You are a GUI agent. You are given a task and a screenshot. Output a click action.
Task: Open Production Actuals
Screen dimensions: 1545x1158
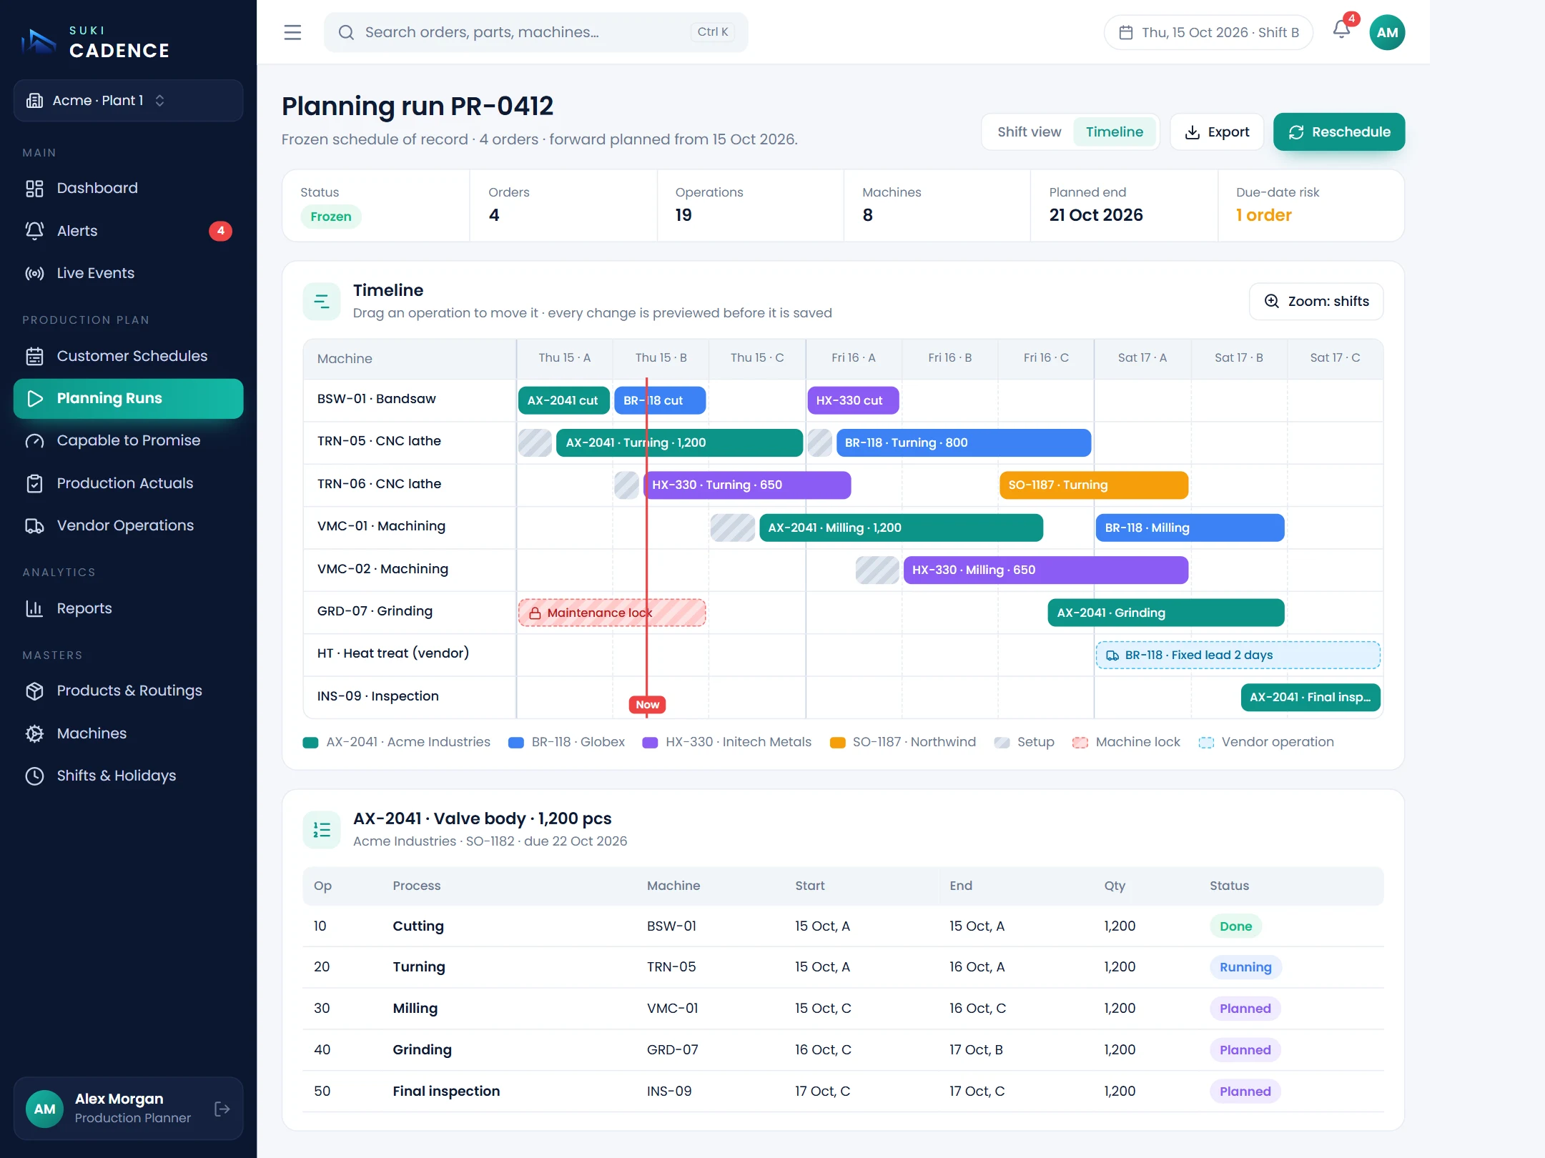(128, 483)
